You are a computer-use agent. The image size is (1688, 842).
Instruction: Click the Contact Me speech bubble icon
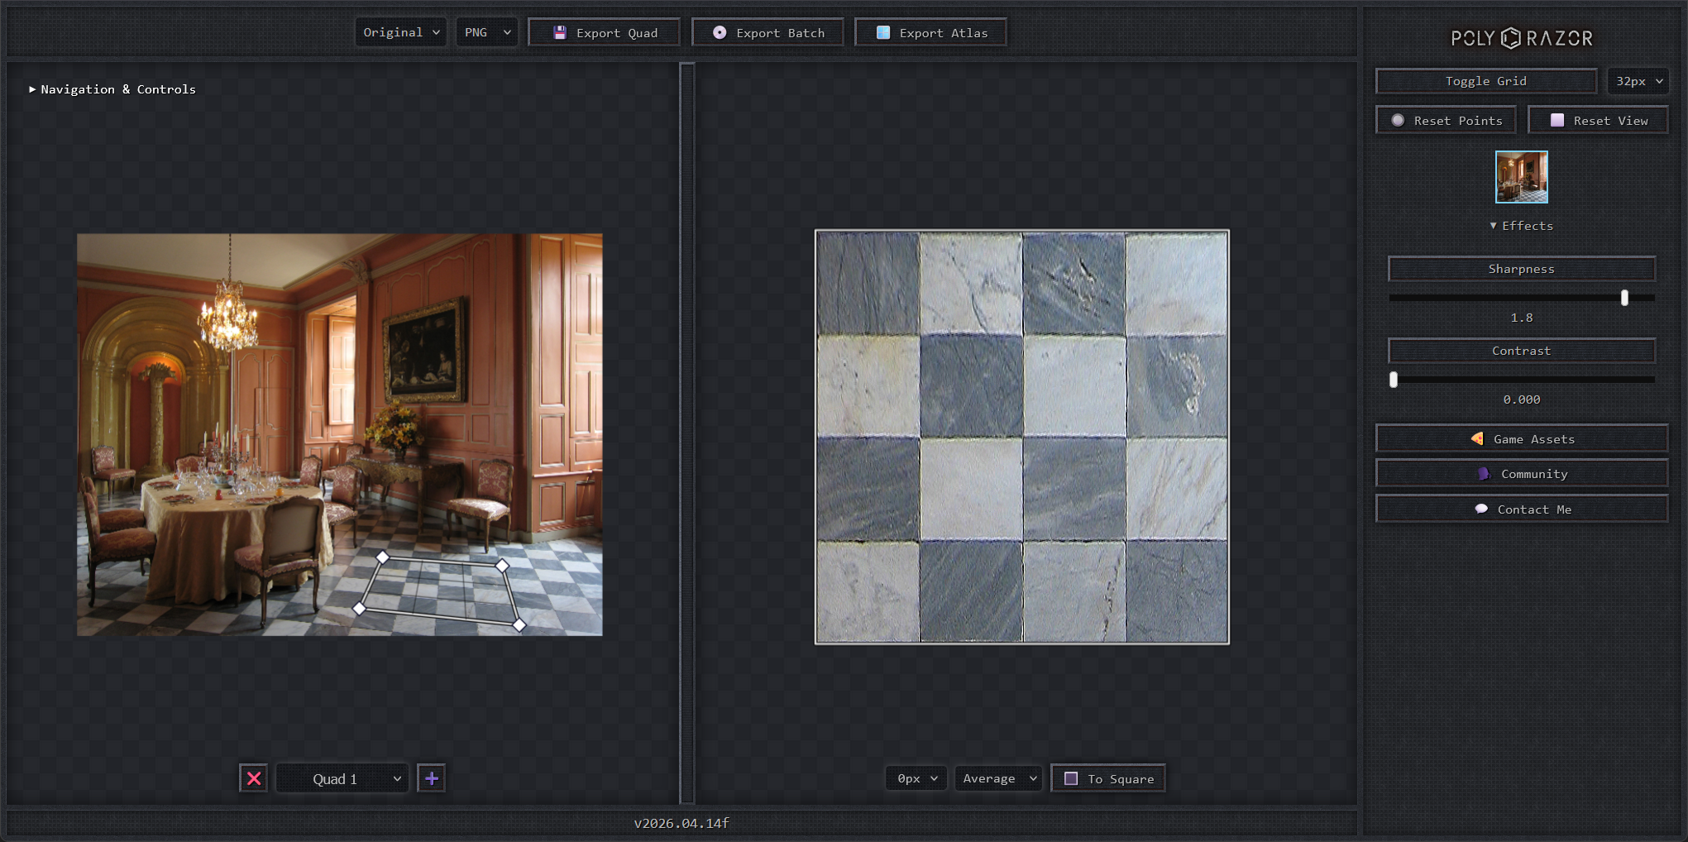(1481, 510)
